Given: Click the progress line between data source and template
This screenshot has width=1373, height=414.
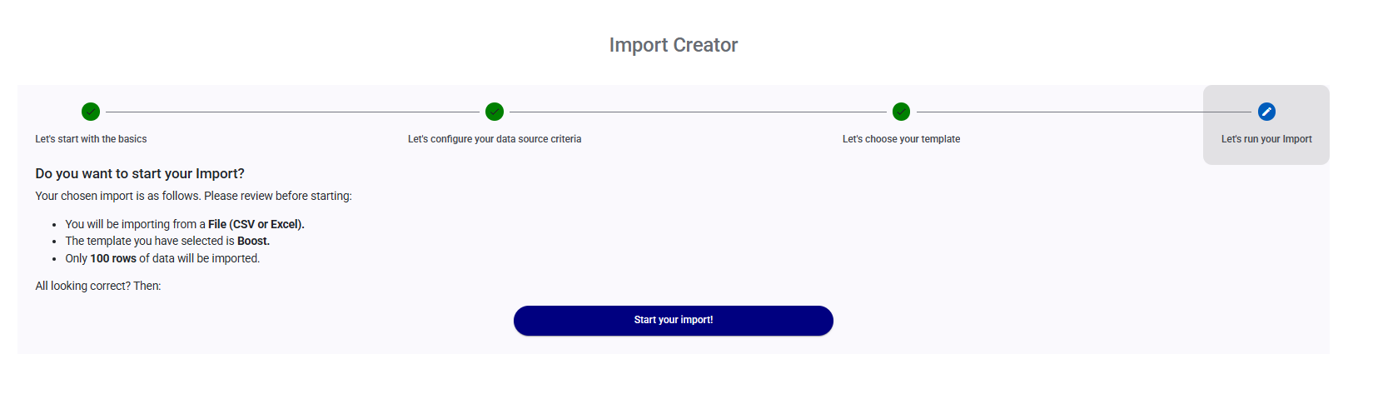Looking at the screenshot, I should coord(698,112).
